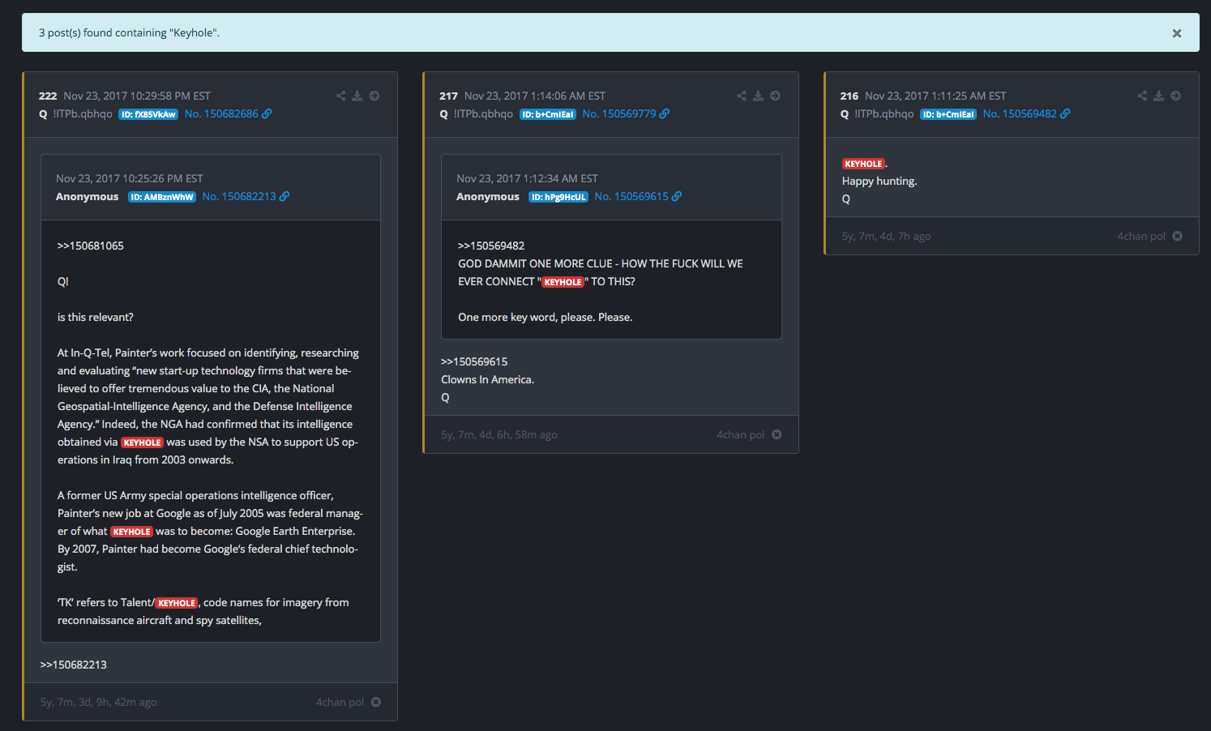Open link No. 150682686
Image resolution: width=1211 pixels, height=731 pixels.
click(x=221, y=114)
